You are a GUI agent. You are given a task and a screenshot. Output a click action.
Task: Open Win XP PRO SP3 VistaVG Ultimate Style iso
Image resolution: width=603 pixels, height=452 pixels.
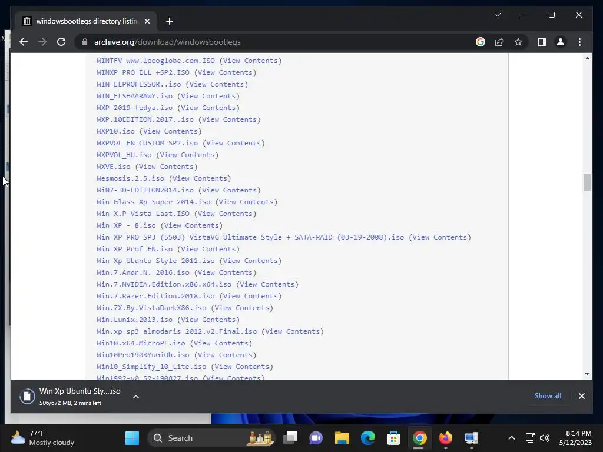pyautogui.click(x=250, y=237)
